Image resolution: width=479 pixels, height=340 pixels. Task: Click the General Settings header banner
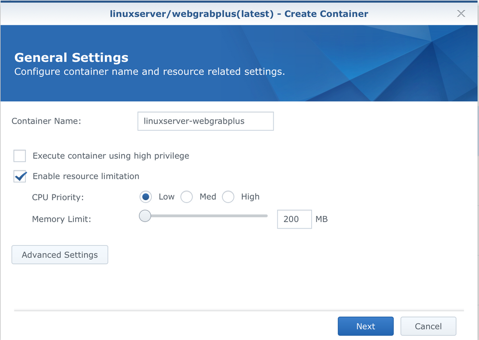click(x=71, y=57)
